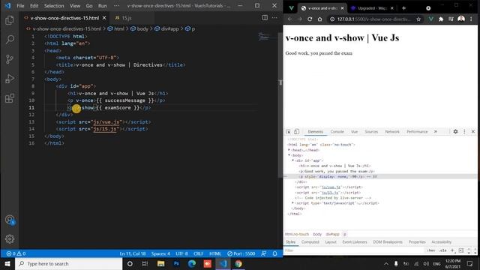Show errors and warnings in status bar
The width and height of the screenshot is (480, 270).
point(16,253)
